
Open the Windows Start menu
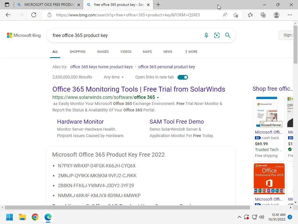9,217
